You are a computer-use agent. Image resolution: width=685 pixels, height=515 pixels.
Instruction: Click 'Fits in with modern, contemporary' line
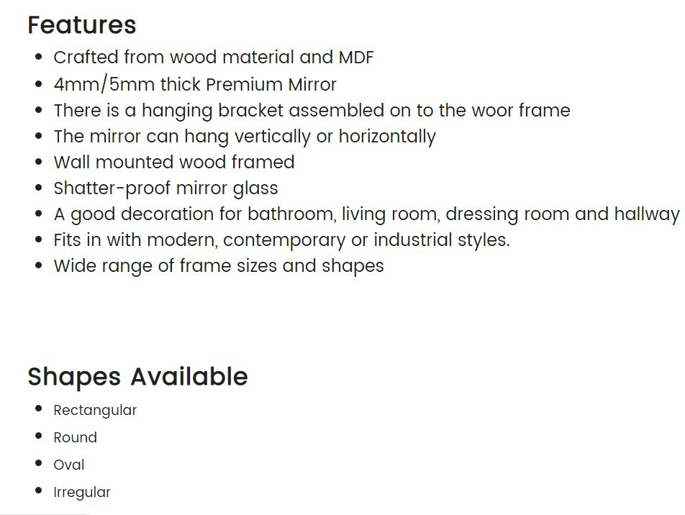[x=282, y=240]
